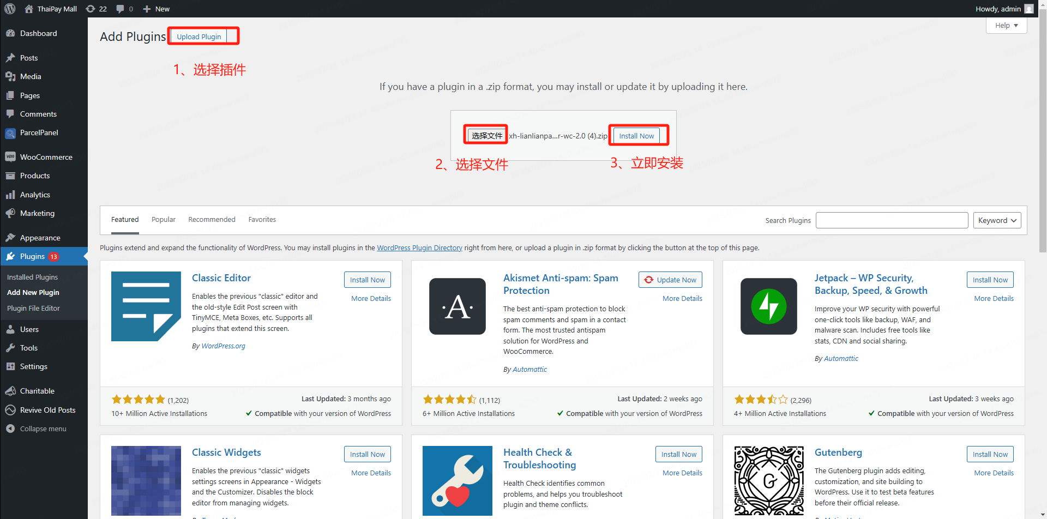
Task: Open the updates icon showing 22
Action: click(x=91, y=9)
